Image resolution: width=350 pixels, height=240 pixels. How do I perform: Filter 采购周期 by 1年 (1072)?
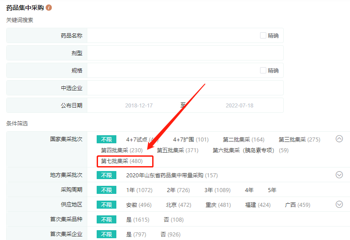[139, 190]
